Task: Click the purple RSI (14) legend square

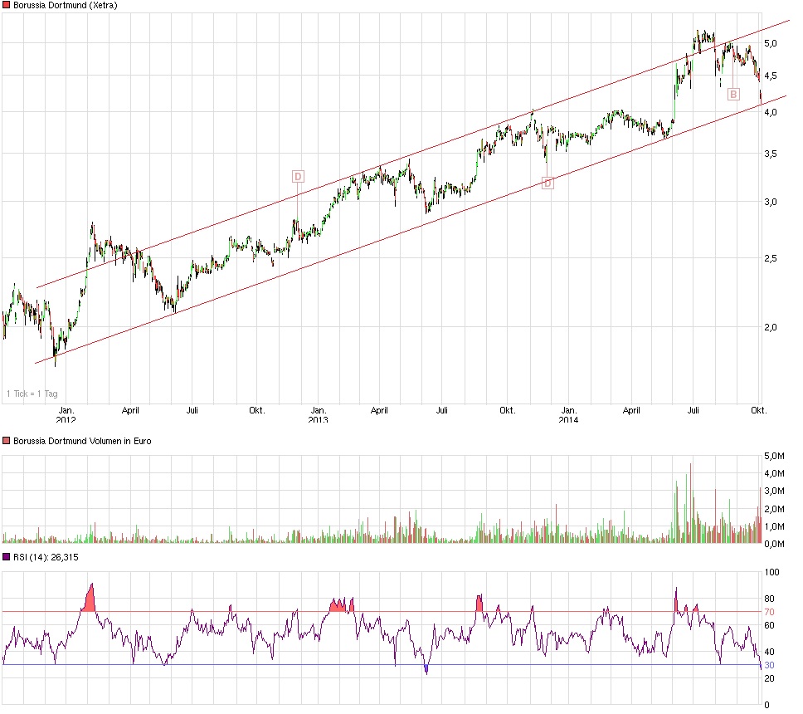Action: pyautogui.click(x=7, y=557)
